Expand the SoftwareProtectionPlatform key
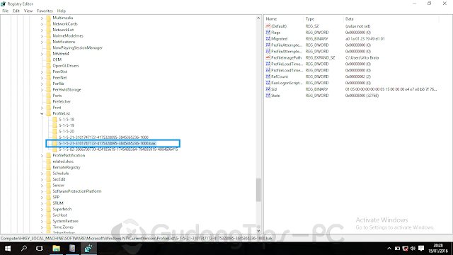The width and height of the screenshot is (453, 255). click(x=42, y=191)
